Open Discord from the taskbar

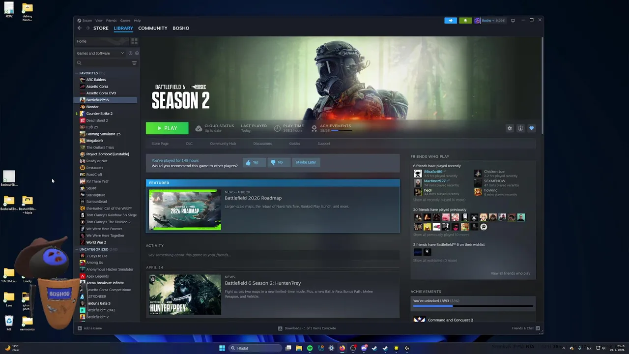coord(364,348)
